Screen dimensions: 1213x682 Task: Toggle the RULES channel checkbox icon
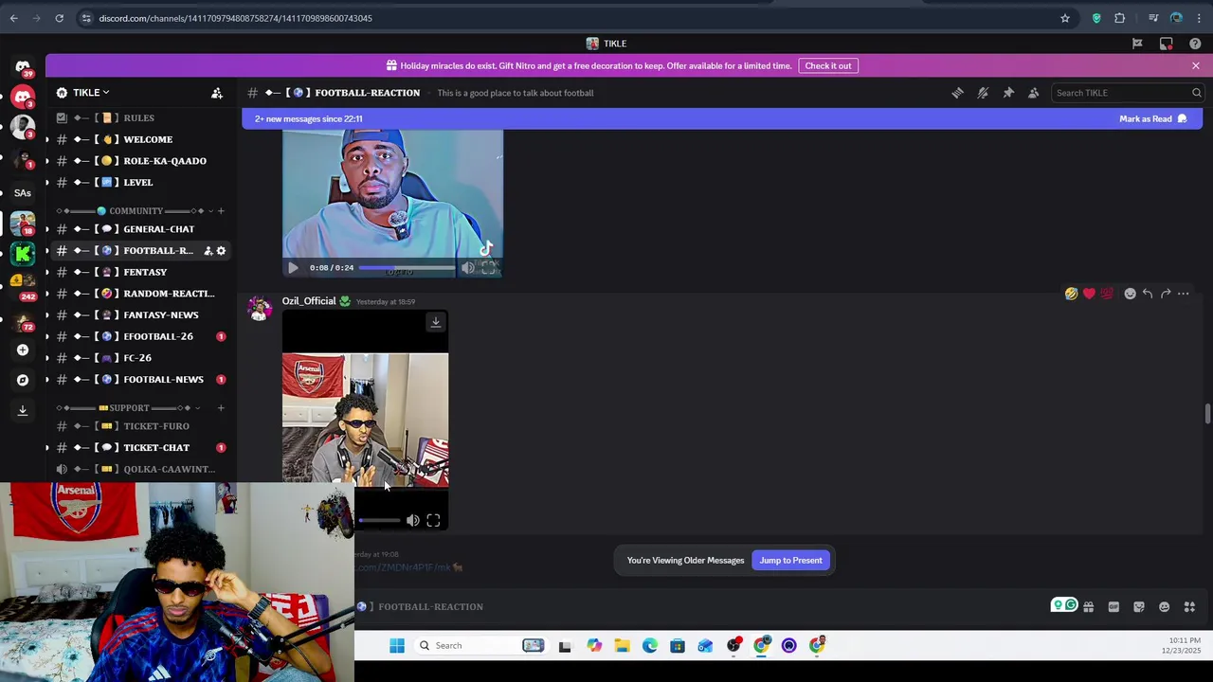tap(62, 117)
